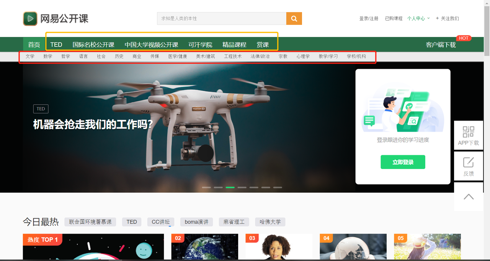Click the search magnifier icon

(294, 18)
